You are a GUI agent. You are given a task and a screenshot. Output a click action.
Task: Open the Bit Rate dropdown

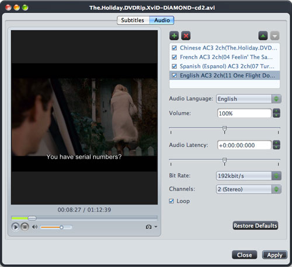[249, 176]
